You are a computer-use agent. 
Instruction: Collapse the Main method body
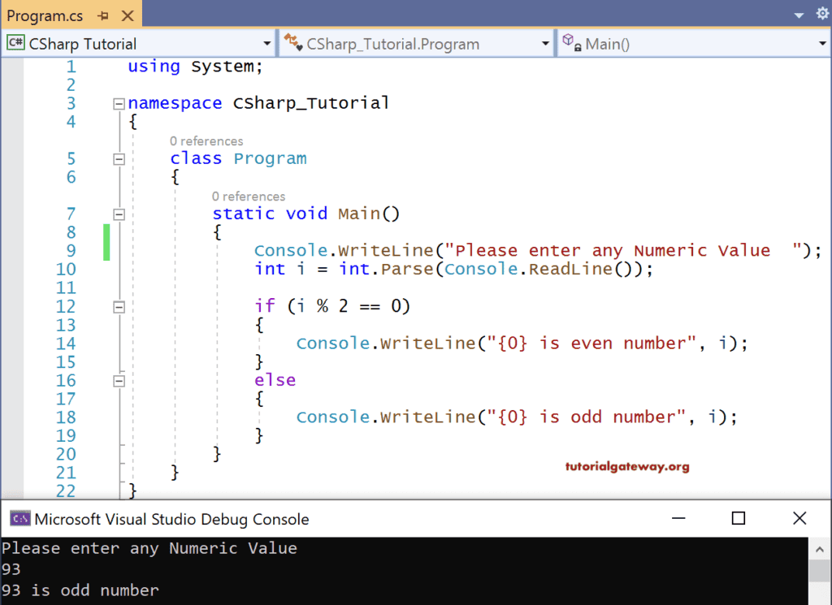[119, 214]
